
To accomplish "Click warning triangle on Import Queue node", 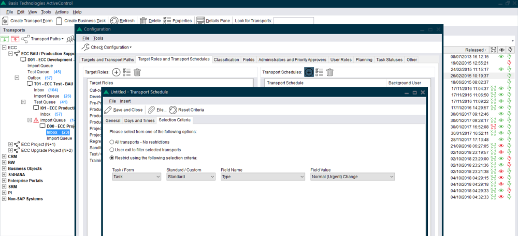I will (x=36, y=120).
